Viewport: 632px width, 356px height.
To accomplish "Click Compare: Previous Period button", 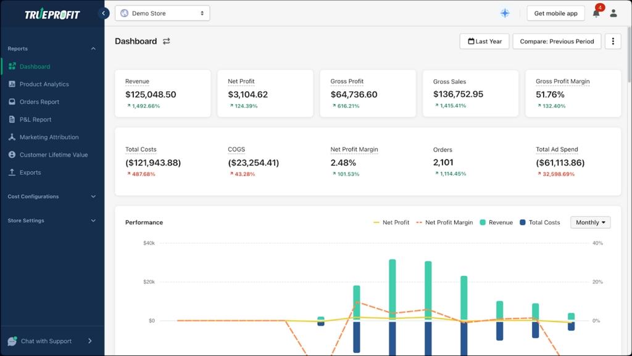I will tap(557, 41).
